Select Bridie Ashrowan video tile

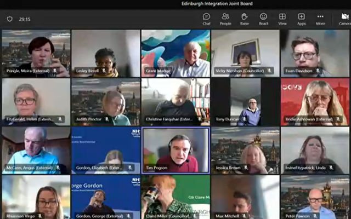(x=315, y=102)
